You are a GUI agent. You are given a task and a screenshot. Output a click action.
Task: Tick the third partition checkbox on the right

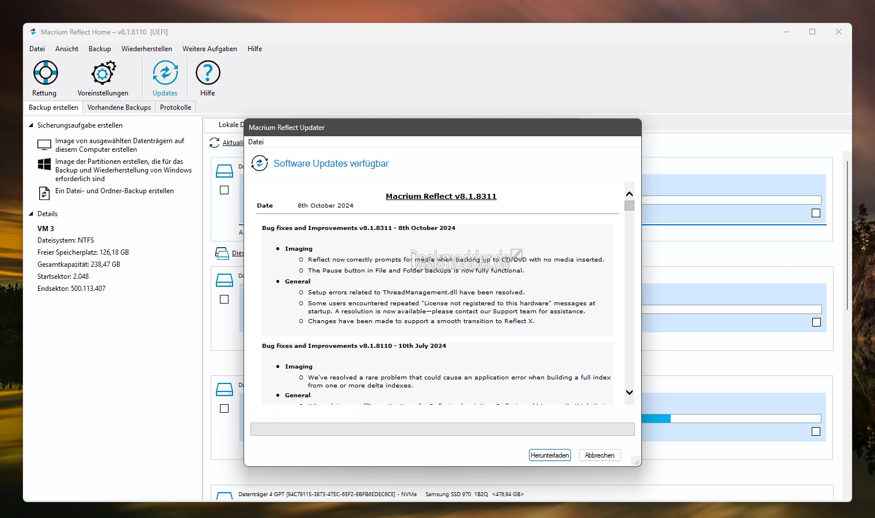pos(816,432)
